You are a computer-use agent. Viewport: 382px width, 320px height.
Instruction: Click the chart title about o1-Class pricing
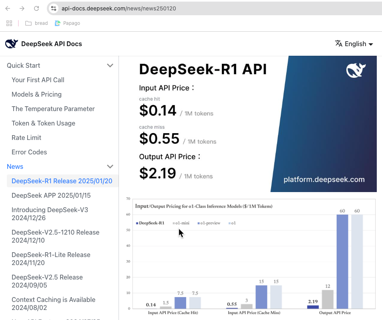204,206
